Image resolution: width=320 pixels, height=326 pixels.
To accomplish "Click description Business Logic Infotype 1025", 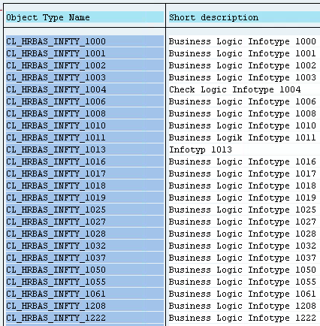I will (243, 210).
